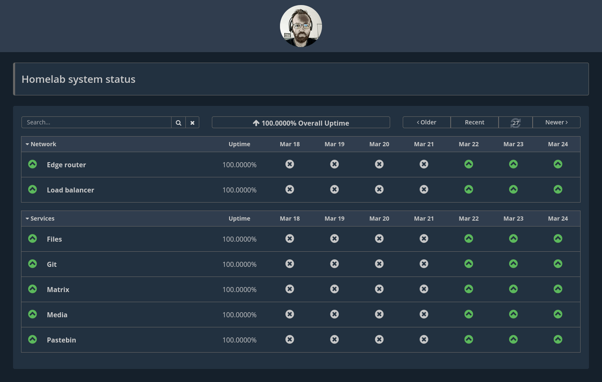Screen dimensions: 602x382
Task: Click Matrix's Mar 20 no-data icon
Action: [379, 289]
